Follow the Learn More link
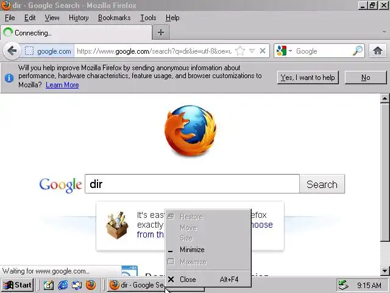This screenshot has width=390, height=293. [x=62, y=85]
